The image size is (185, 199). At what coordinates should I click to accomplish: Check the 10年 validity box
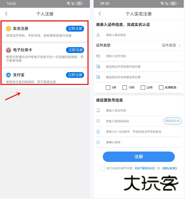125,87
